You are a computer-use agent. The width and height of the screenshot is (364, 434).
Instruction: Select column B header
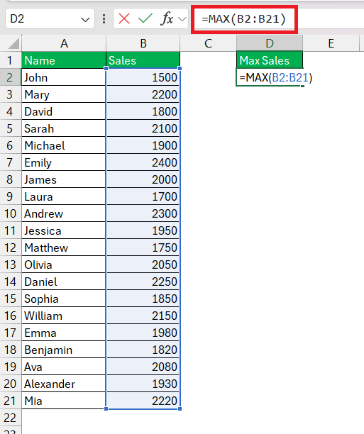143,43
